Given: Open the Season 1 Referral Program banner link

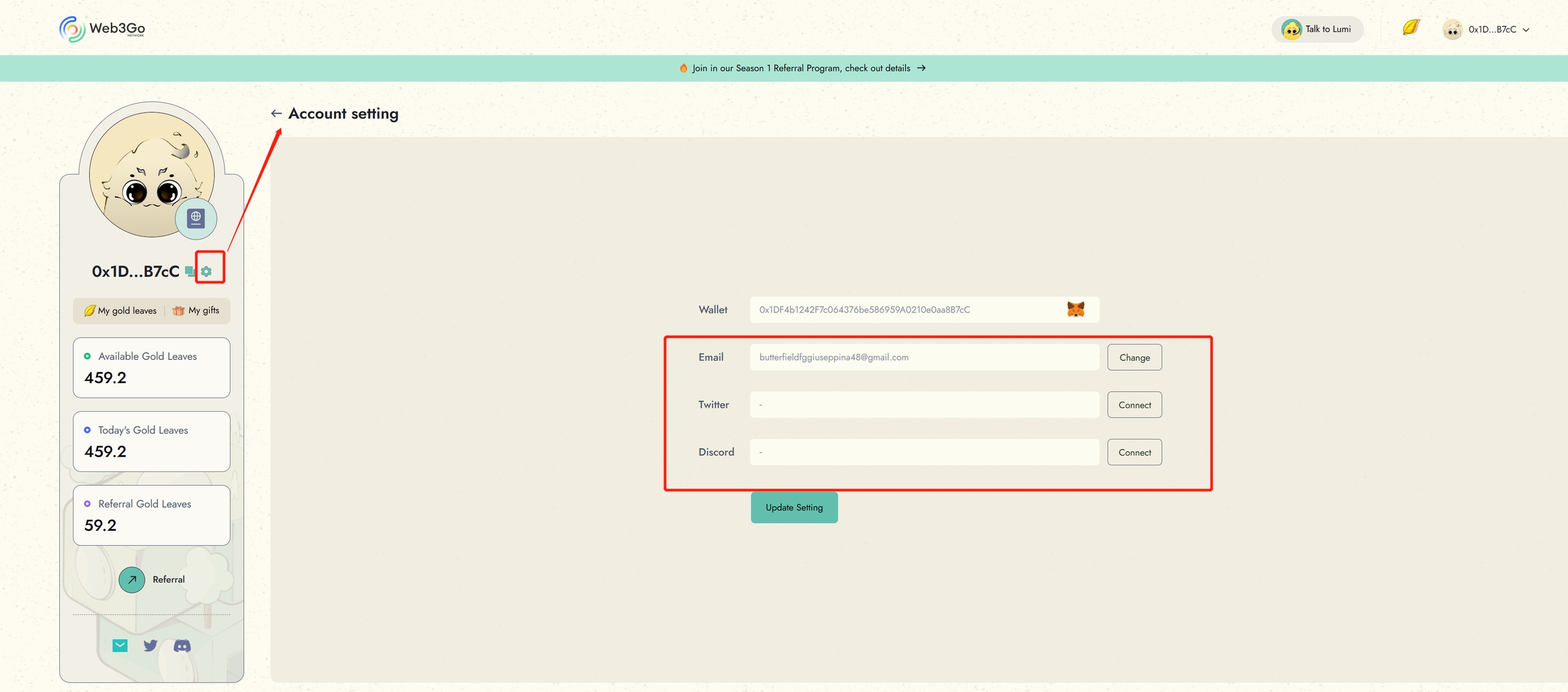Looking at the screenshot, I should click(802, 68).
